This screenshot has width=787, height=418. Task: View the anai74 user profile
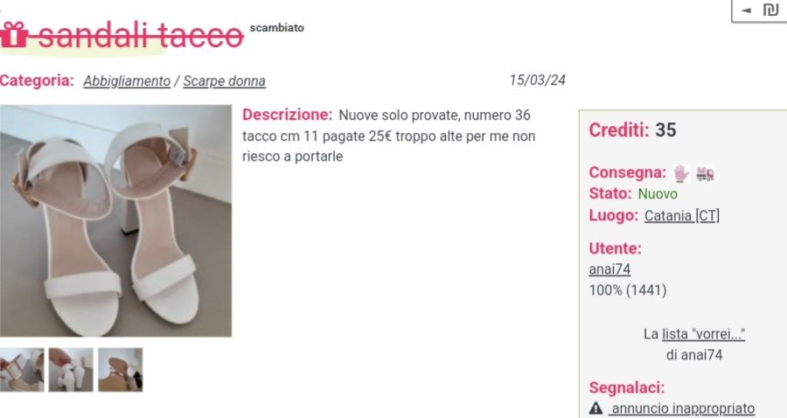tap(609, 269)
